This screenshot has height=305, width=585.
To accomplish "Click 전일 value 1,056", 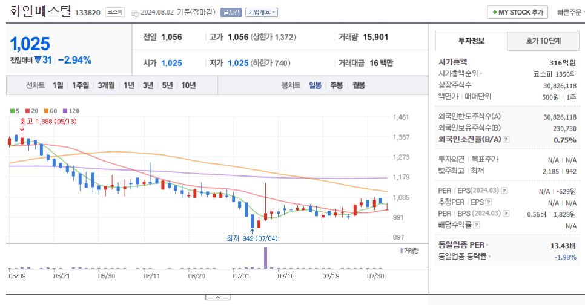I will (171, 37).
